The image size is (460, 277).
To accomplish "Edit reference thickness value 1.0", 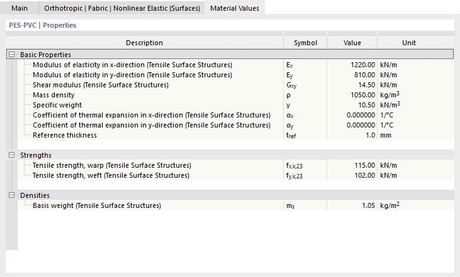I will pos(352,135).
